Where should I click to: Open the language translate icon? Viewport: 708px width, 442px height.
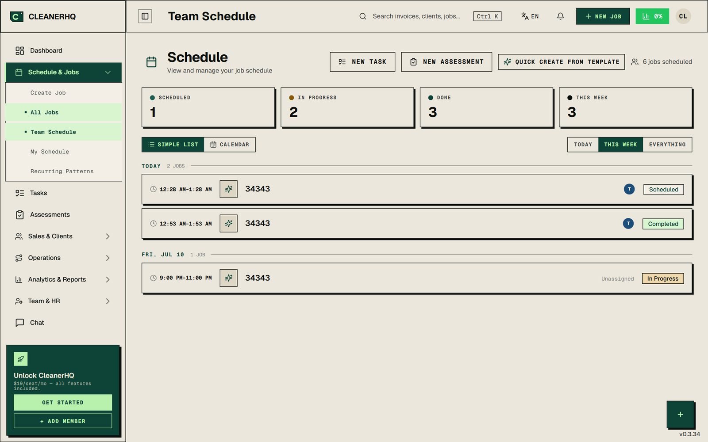point(525,16)
